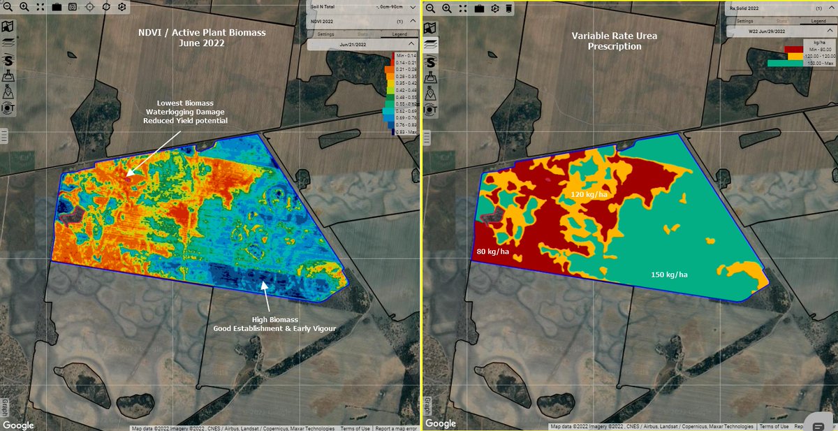This screenshot has width=838, height=431.
Task: Click the trash delete icon on right map toolbar
Action: pos(508,9)
